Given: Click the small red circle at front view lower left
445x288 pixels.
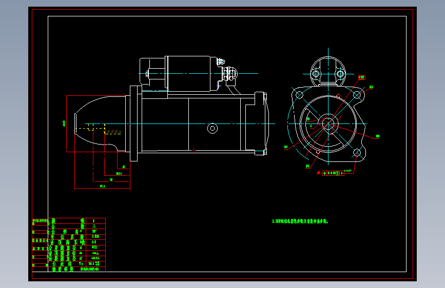Looking at the screenshot, I should click(x=318, y=152).
